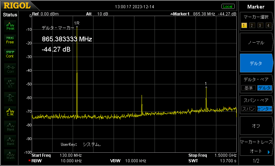Click the Peak status icon
This screenshot has width=275, height=166.
[10, 26]
